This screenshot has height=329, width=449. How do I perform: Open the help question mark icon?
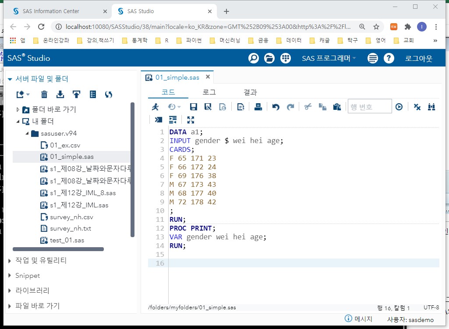(389, 58)
